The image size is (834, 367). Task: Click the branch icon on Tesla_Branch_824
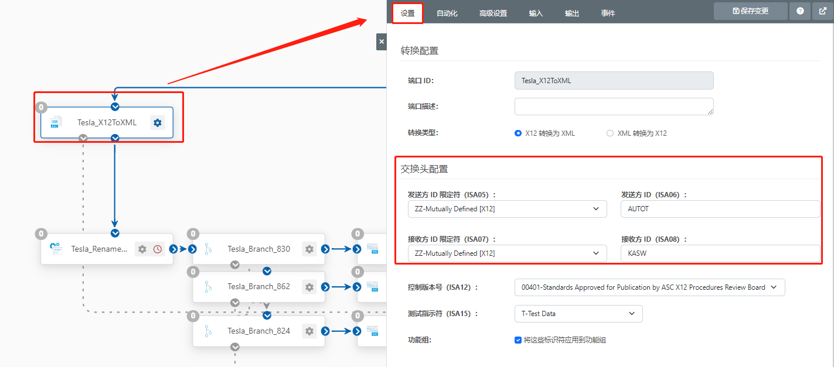[x=208, y=331]
